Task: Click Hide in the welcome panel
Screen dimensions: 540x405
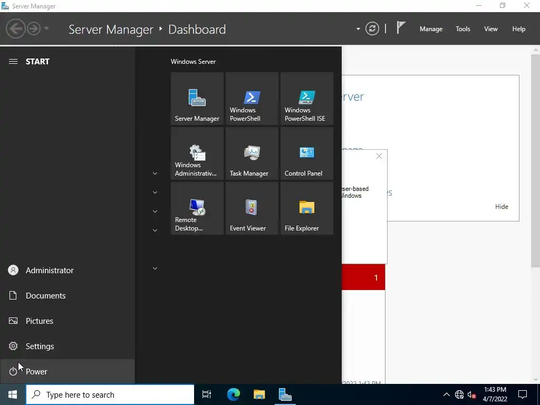Action: pyautogui.click(x=502, y=207)
